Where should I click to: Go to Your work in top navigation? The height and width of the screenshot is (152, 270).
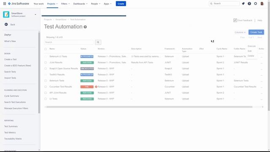pyautogui.click(x=38, y=4)
